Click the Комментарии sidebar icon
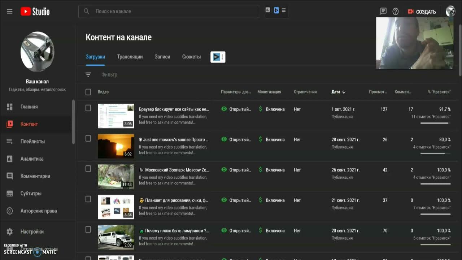Image resolution: width=462 pixels, height=260 pixels. tap(10, 176)
